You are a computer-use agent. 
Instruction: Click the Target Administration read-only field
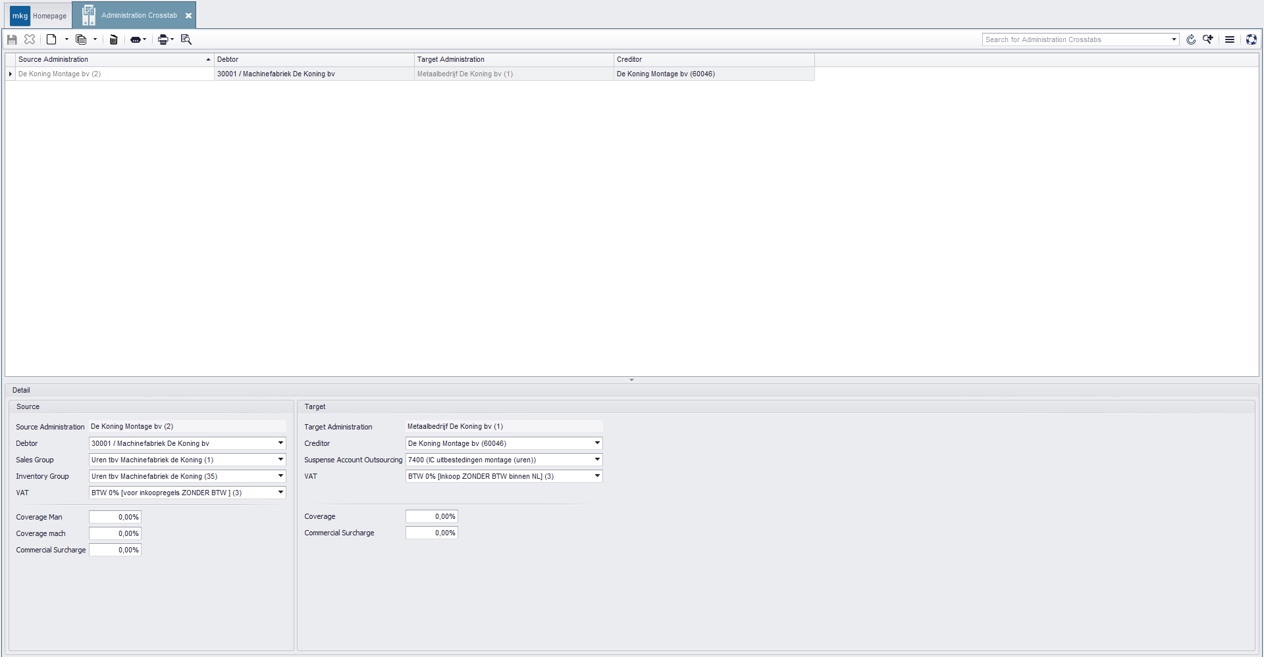504,426
